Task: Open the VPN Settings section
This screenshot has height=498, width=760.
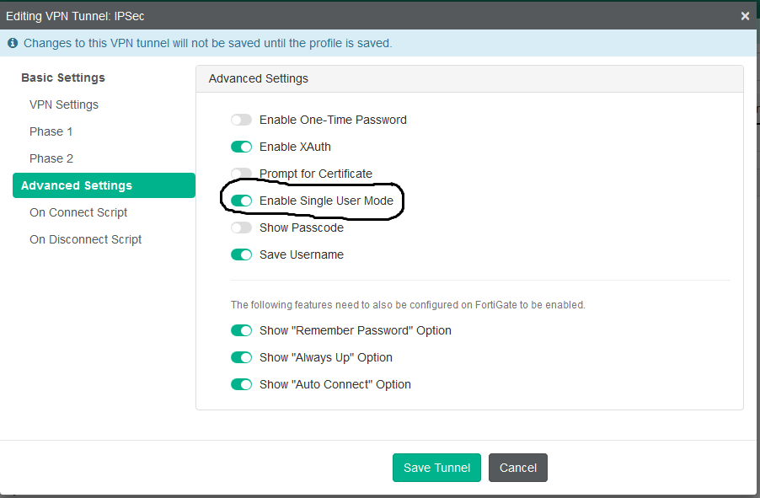Action: pyautogui.click(x=64, y=104)
